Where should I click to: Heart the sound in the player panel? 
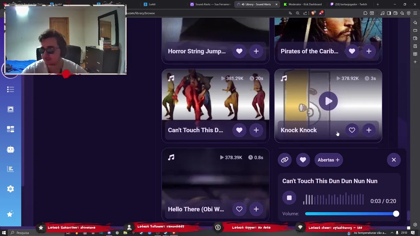pyautogui.click(x=303, y=160)
